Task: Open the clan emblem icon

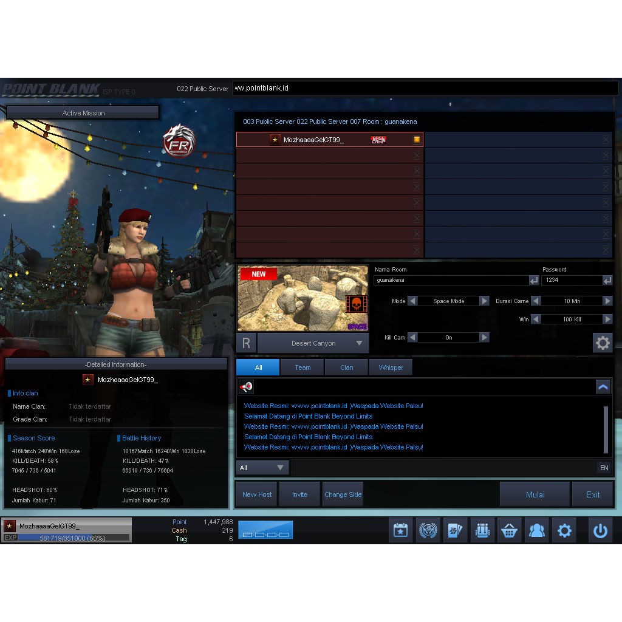Action: coord(428,530)
